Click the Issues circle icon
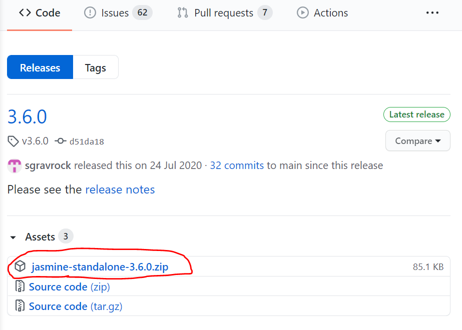The image size is (462, 330). [90, 12]
